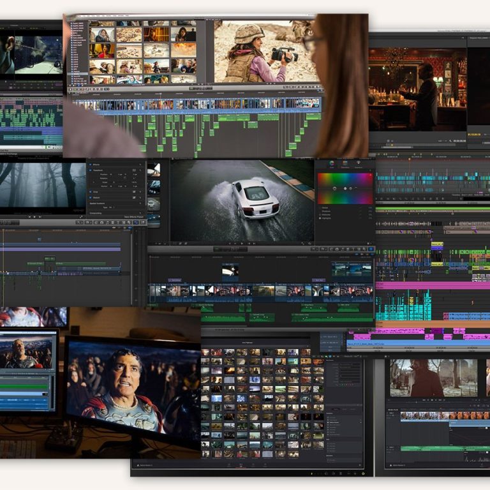Select first thumbnail in media pool grid

tap(205, 352)
